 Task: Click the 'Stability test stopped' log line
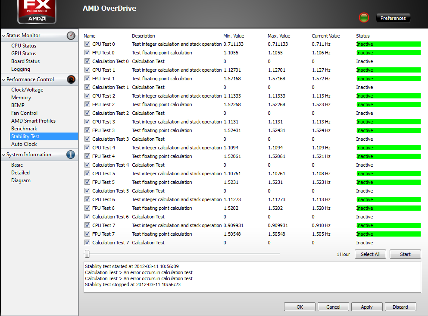point(133,284)
